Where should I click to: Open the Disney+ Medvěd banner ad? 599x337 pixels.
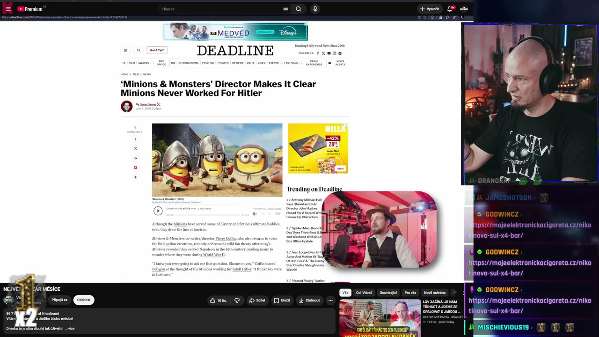(x=235, y=32)
